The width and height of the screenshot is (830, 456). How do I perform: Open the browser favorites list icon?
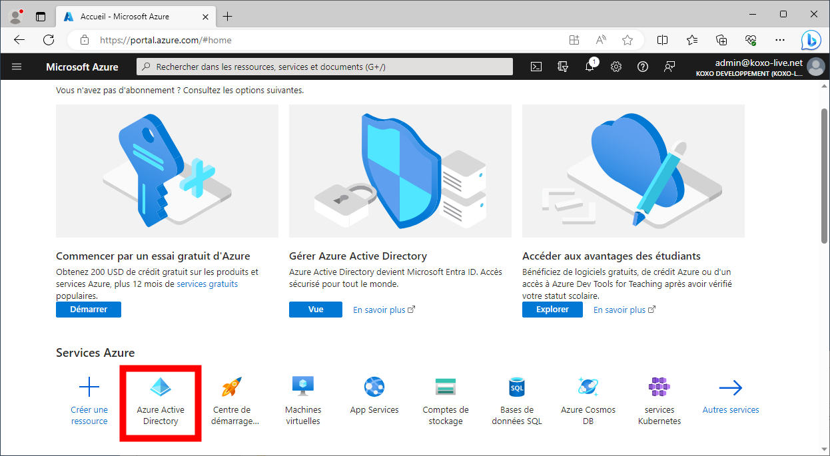[x=692, y=40]
